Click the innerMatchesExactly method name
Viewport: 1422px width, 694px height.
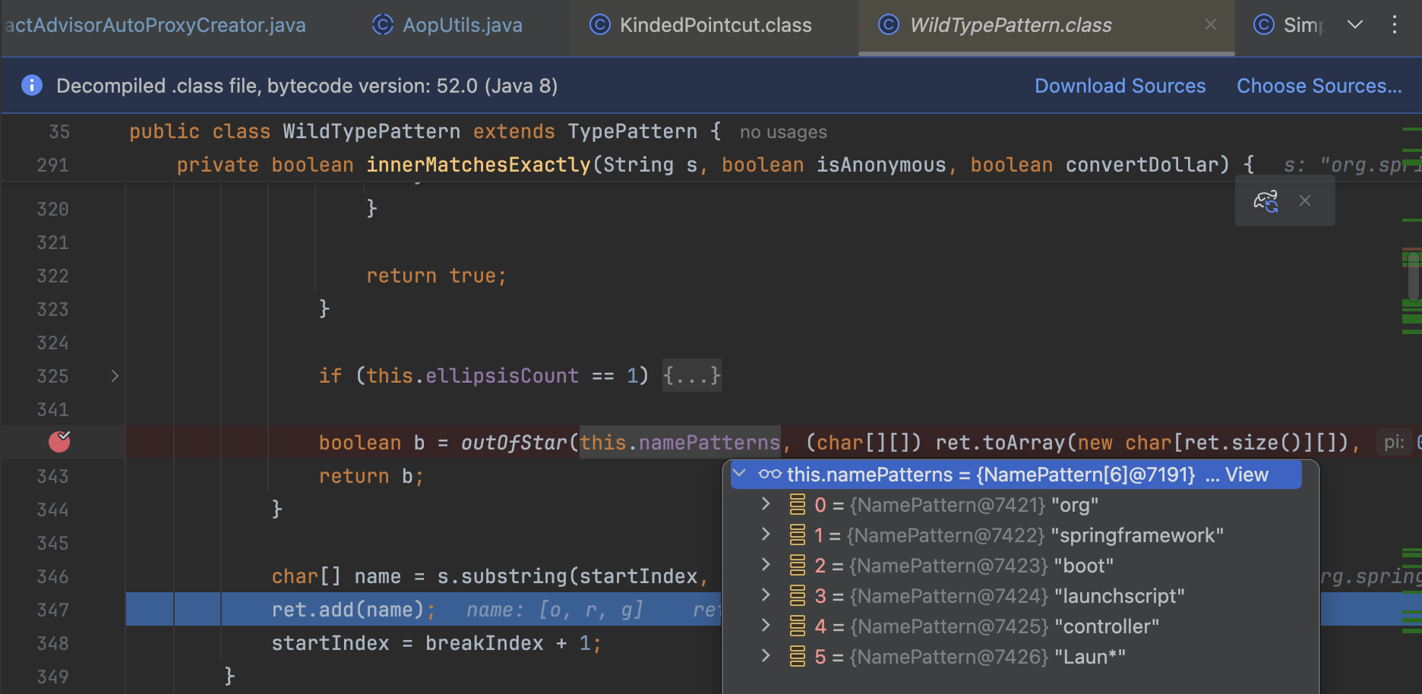pyautogui.click(x=479, y=165)
